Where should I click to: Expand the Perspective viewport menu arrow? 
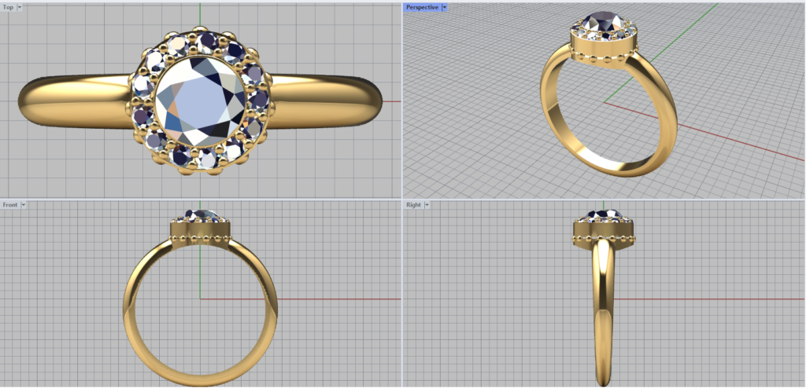[x=445, y=7]
